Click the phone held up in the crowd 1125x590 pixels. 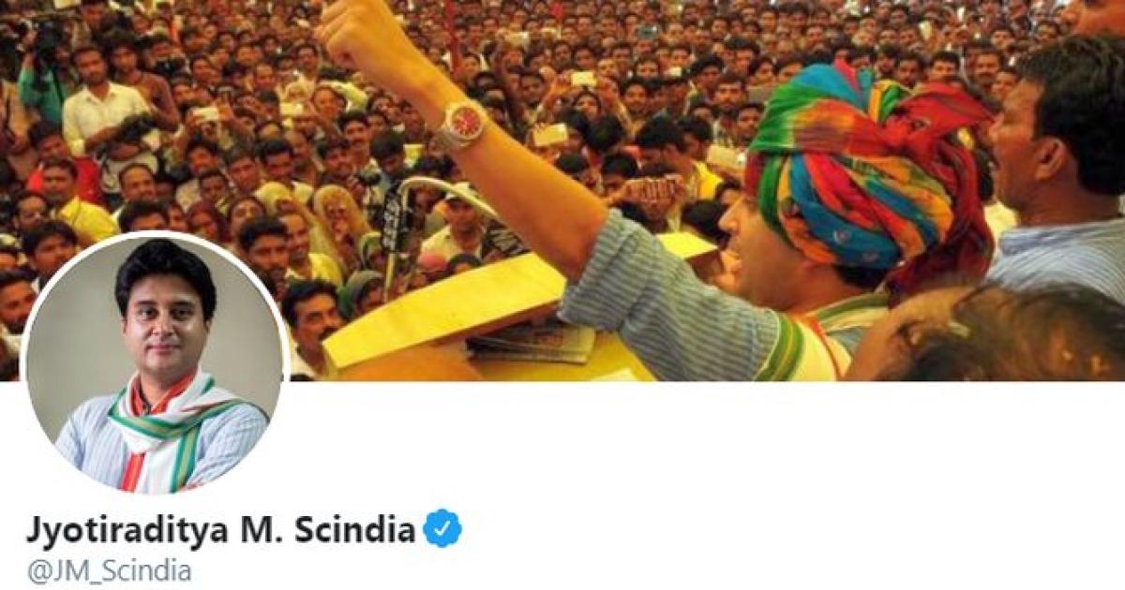pos(583,79)
